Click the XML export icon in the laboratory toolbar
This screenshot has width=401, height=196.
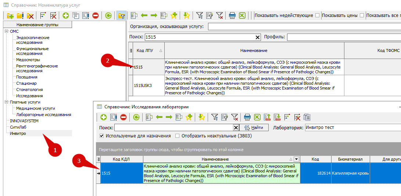click(x=267, y=117)
